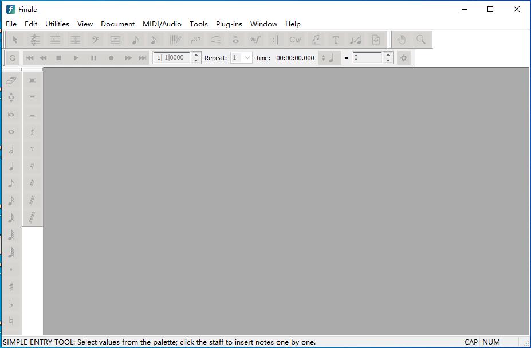Select the quarter note in entry palette
Viewport: 531px width, 348px height.
11,166
